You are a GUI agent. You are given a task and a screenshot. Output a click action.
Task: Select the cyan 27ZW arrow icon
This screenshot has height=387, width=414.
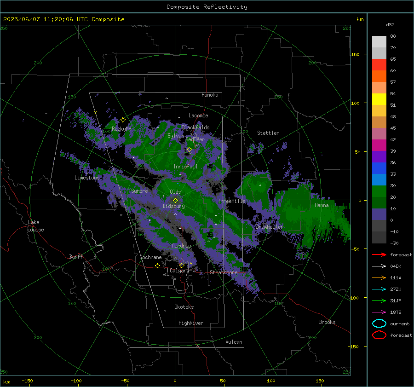click(x=379, y=289)
